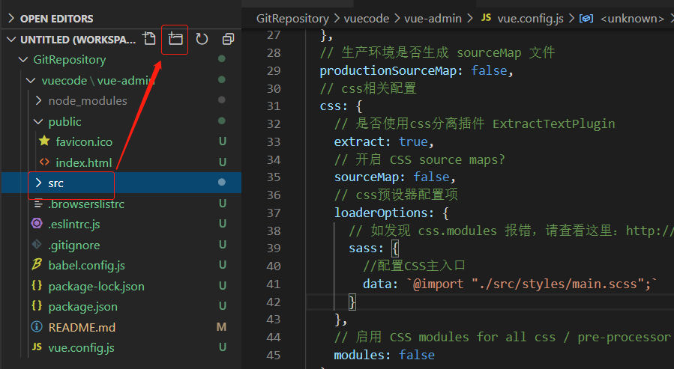Click the status dot of the src folder
The width and height of the screenshot is (674, 369).
click(x=222, y=183)
